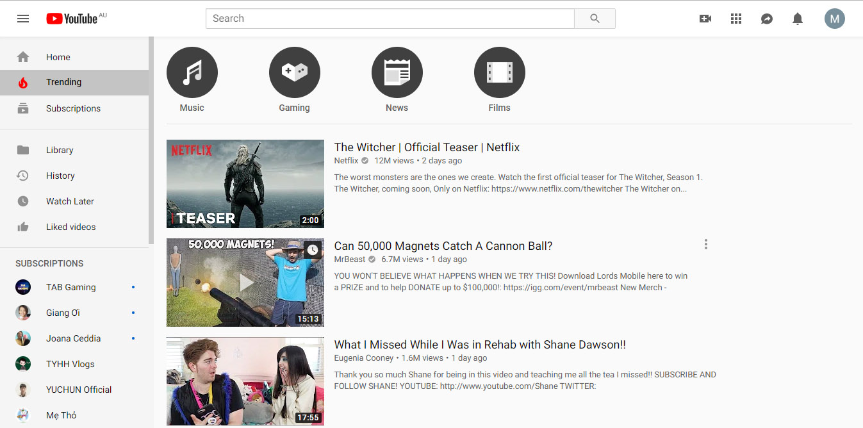Click Can 50,000 Magnets Catch title
This screenshot has width=863, height=428.
pos(443,246)
